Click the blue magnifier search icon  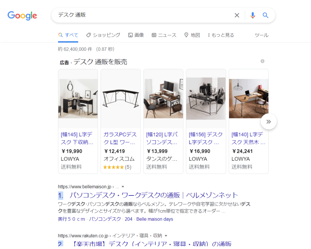tap(265, 15)
